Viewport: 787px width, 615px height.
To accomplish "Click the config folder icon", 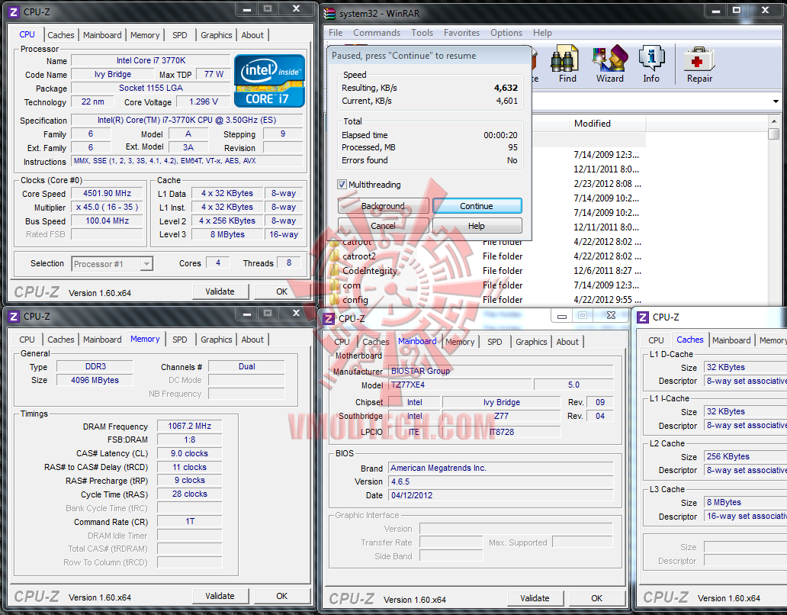I will point(334,300).
